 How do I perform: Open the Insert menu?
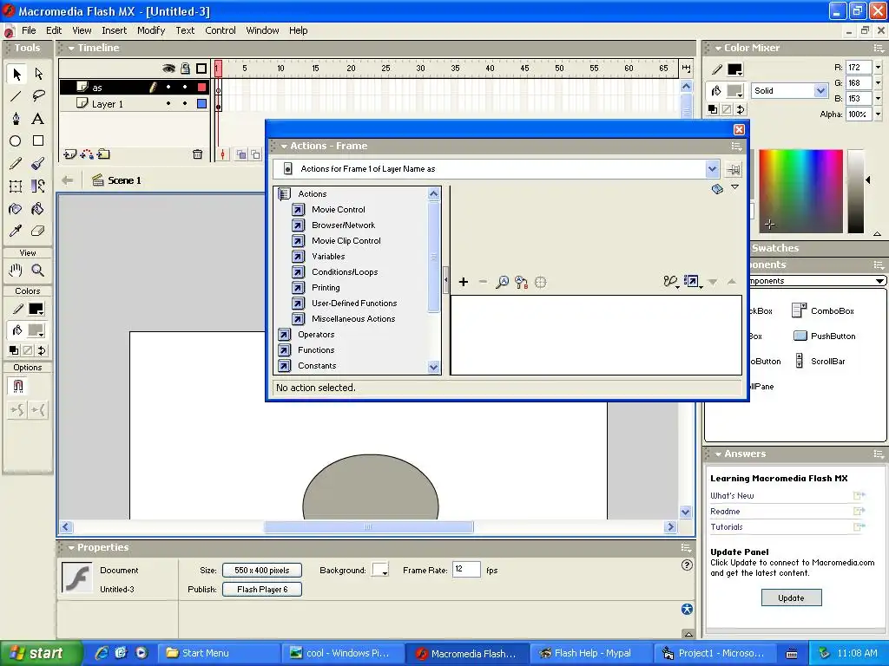114,30
